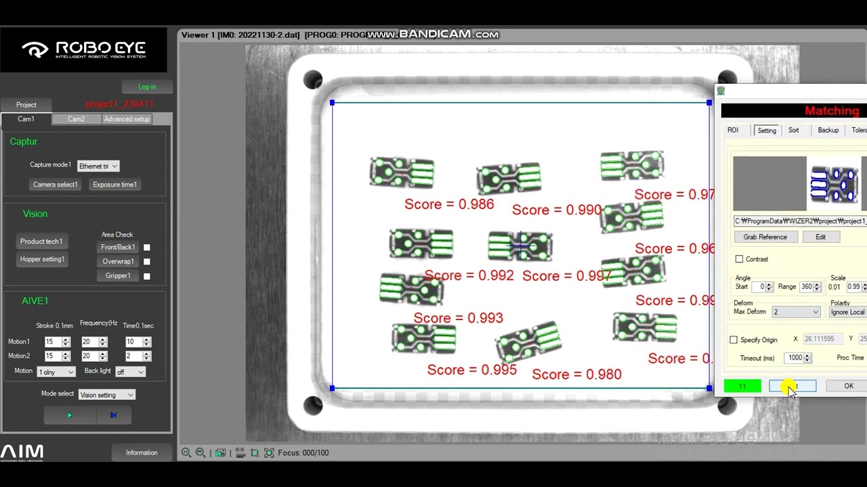The height and width of the screenshot is (487, 867).
Task: Click the project1_230411 project name
Action: click(119, 104)
